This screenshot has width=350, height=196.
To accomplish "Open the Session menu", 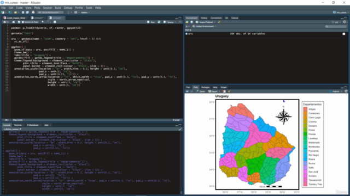I will (x=48, y=8).
